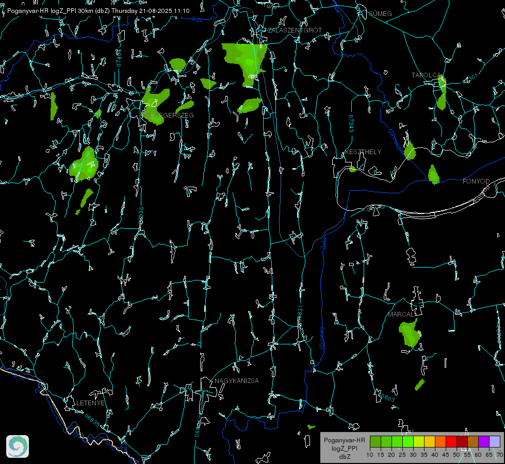Click the NAGYKANIZSA city label

(x=237, y=380)
